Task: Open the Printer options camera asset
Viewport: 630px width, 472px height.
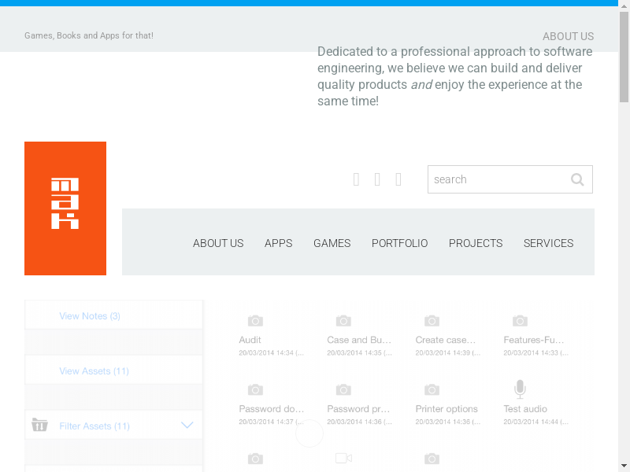Action: [x=432, y=390]
